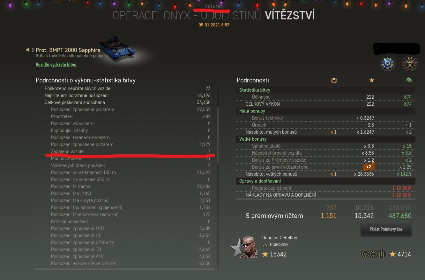Select the black cross medal icon
The image size is (425, 280).
[410, 63]
